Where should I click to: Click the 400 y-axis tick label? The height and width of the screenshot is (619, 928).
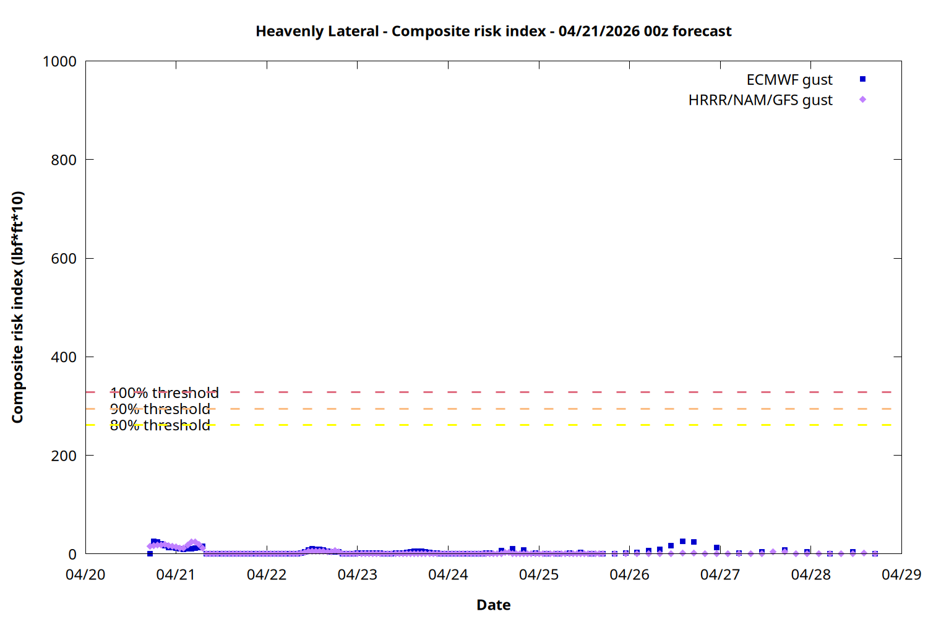64,357
